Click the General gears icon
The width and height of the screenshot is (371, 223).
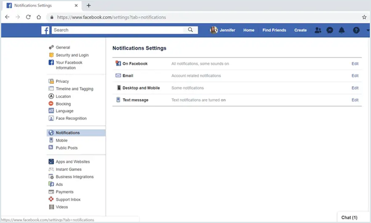click(x=51, y=47)
